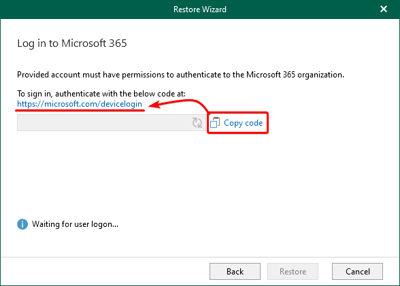Image resolution: width=400 pixels, height=286 pixels.
Task: Open the microsoft.com/devicelogin link
Action: point(80,104)
